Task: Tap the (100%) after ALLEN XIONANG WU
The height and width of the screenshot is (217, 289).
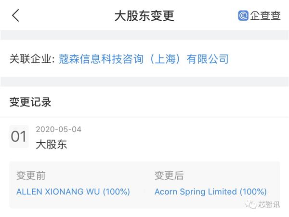Action: (x=117, y=192)
